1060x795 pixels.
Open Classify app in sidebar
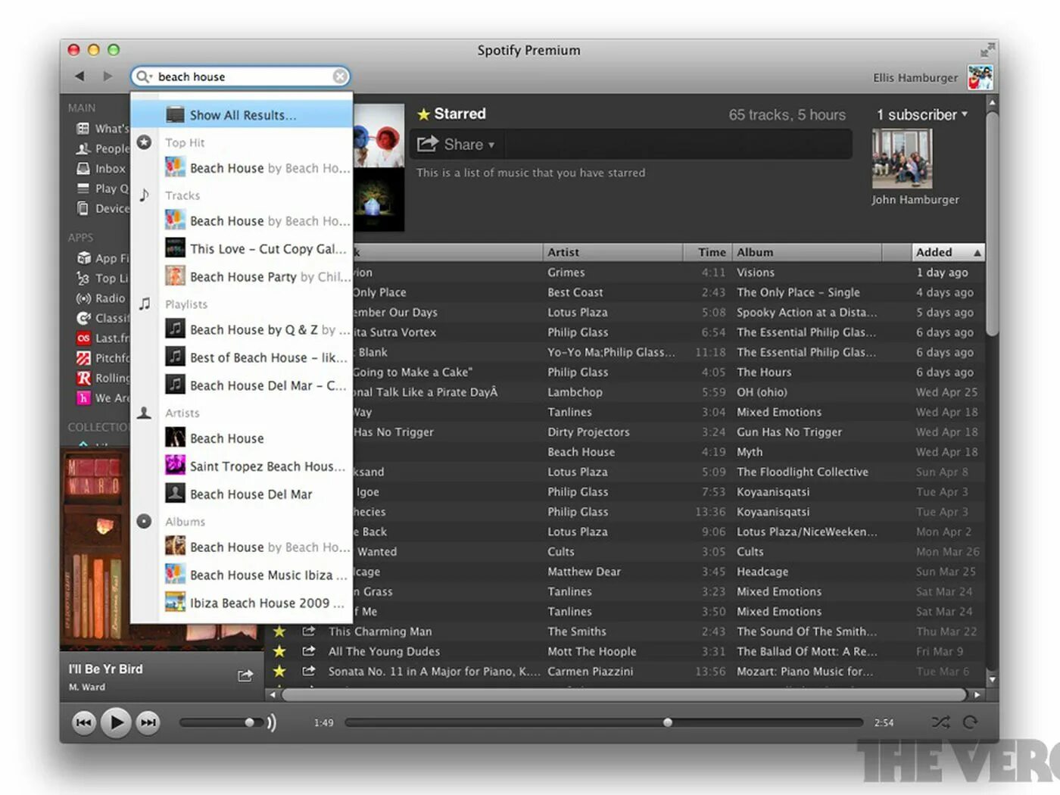[x=102, y=319]
